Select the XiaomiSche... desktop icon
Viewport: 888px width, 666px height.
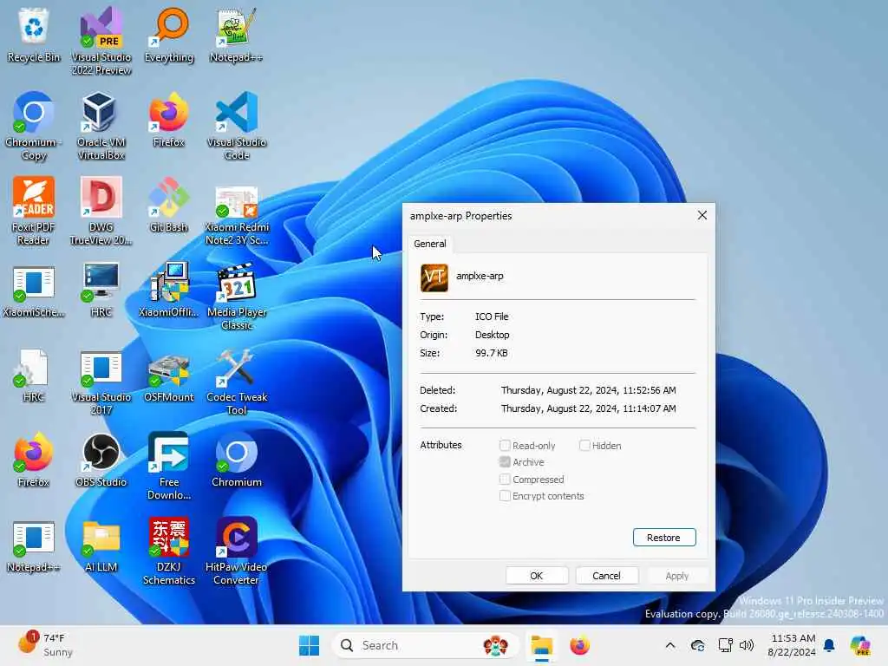coord(34,290)
